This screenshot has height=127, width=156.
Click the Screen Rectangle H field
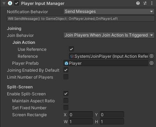pyautogui.click(x=112, y=121)
